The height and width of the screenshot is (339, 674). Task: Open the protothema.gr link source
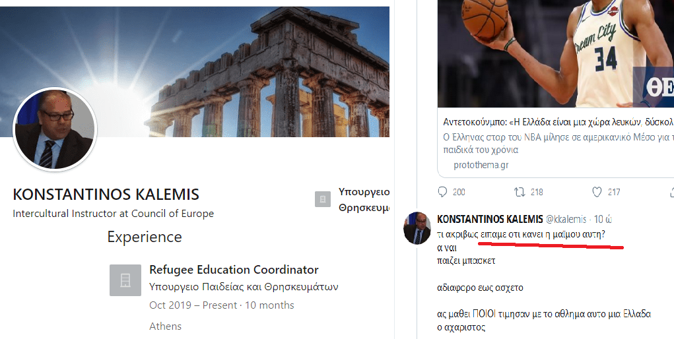click(481, 165)
